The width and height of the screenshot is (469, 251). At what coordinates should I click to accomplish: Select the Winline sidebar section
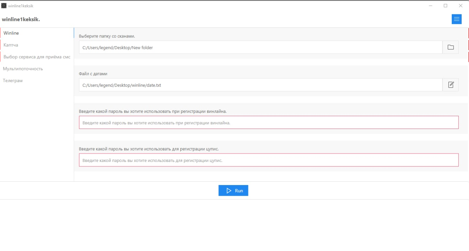pyautogui.click(x=37, y=33)
